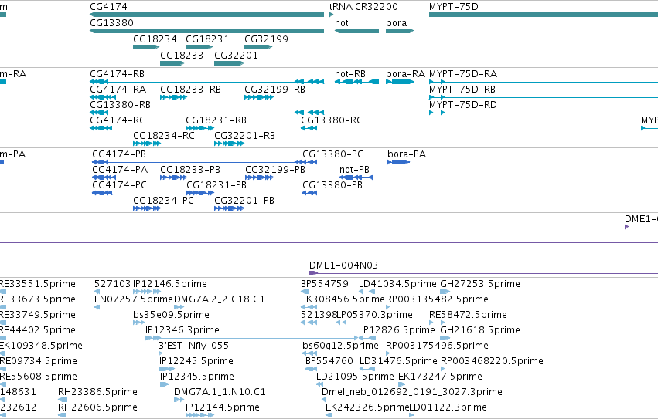Click CG32199-RB transcript label
Image resolution: width=658 pixels, height=419 pixels.
274,90
